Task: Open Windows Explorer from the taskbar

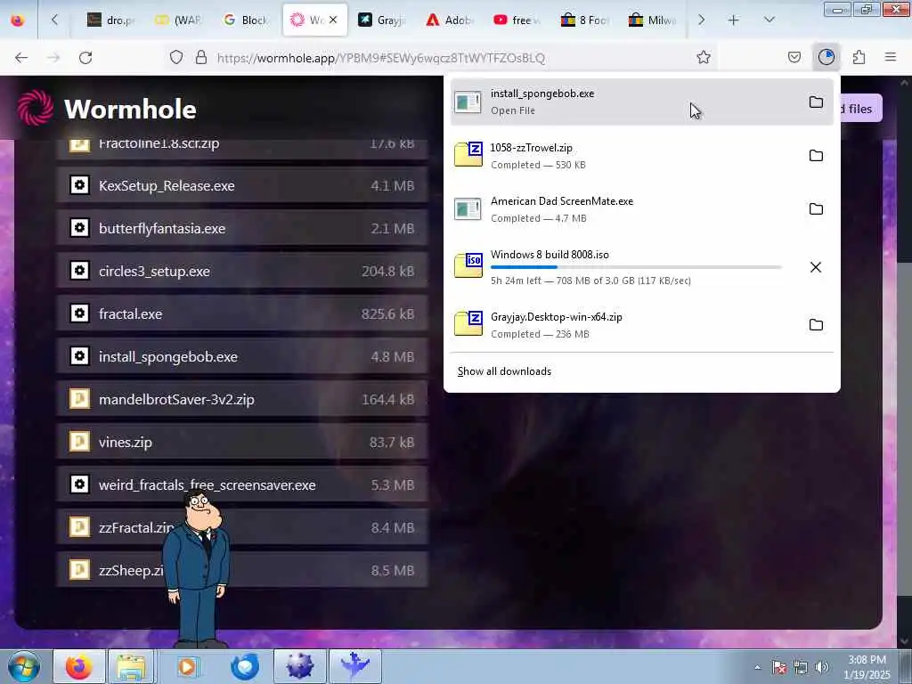Action: [x=132, y=666]
